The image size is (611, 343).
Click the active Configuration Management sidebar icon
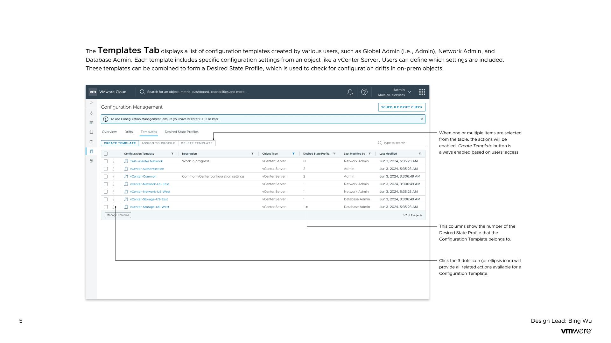tap(91, 151)
